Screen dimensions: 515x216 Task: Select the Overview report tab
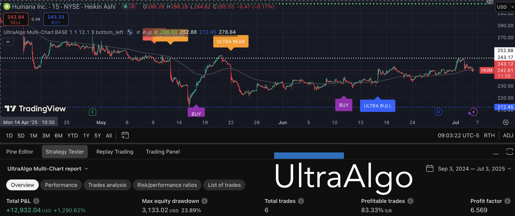tap(23, 185)
